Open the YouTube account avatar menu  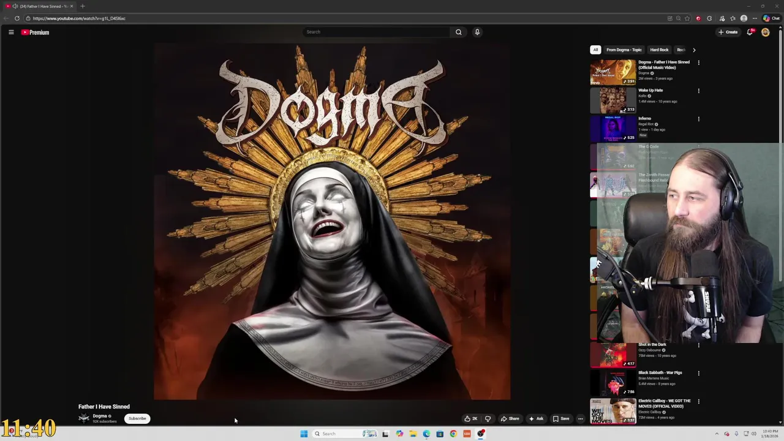click(x=766, y=32)
